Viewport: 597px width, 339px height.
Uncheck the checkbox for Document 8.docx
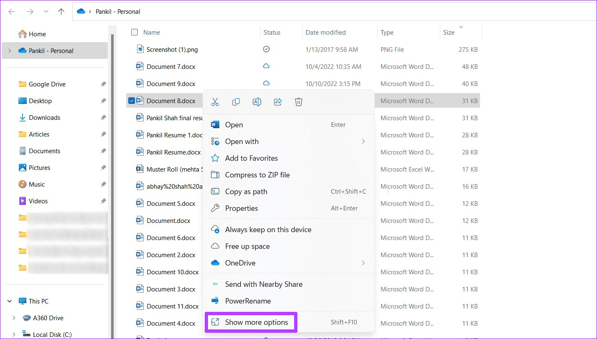[132, 101]
